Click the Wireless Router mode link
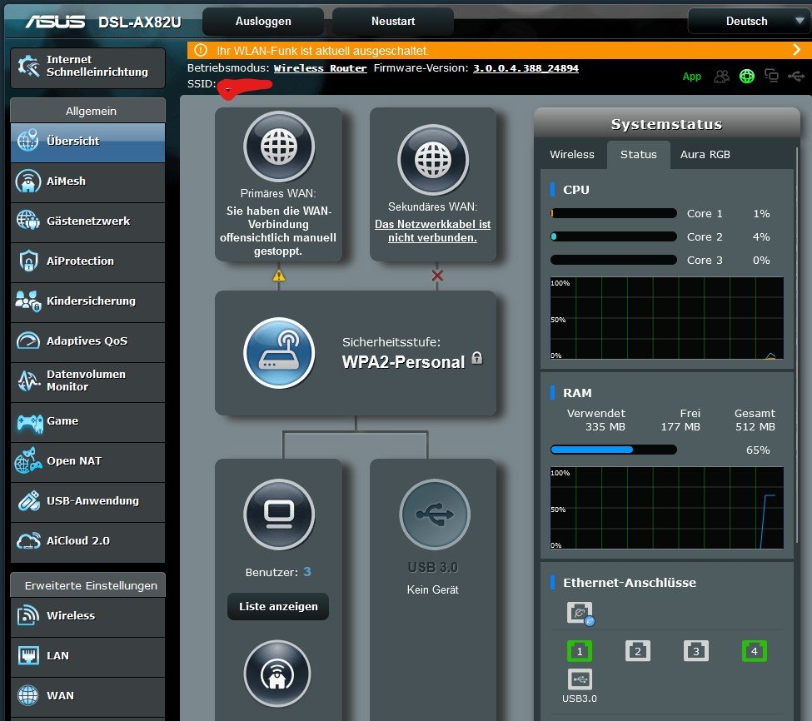 [x=320, y=68]
